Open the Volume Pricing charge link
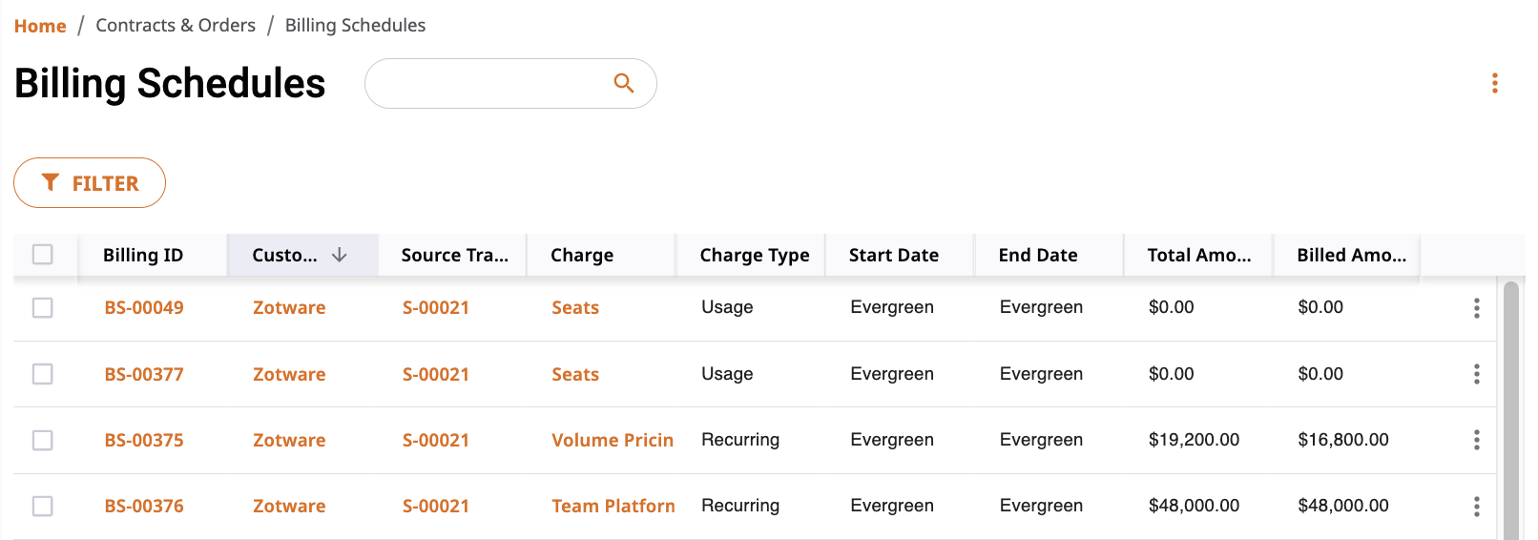 pos(613,440)
